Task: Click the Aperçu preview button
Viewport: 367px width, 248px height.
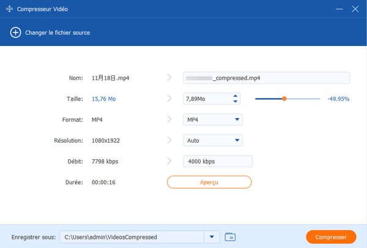Action: click(209, 182)
